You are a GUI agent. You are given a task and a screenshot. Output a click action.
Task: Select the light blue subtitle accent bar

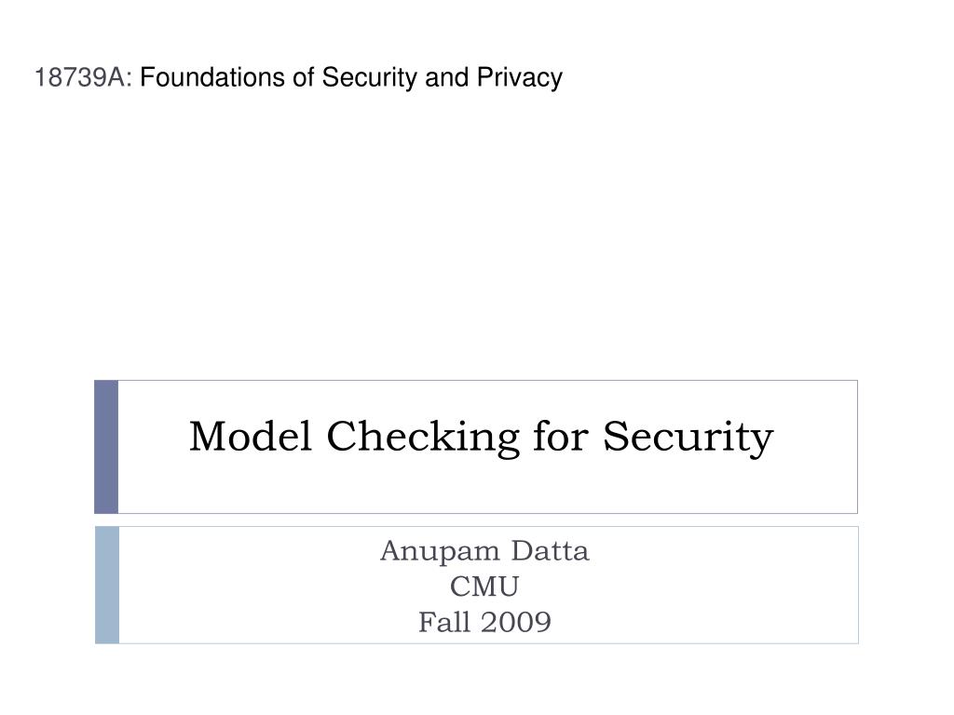(x=107, y=585)
